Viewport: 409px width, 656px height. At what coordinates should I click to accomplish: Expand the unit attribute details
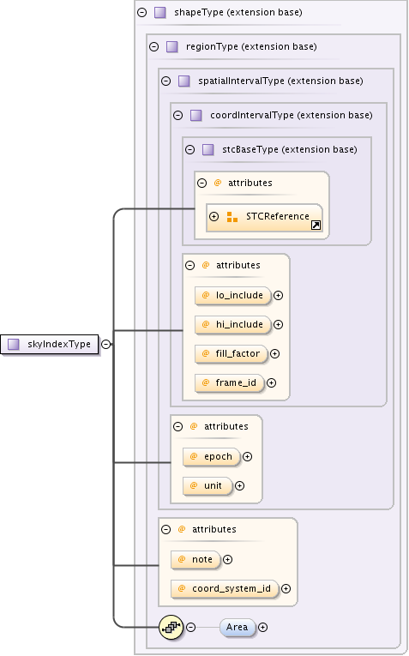(x=239, y=486)
